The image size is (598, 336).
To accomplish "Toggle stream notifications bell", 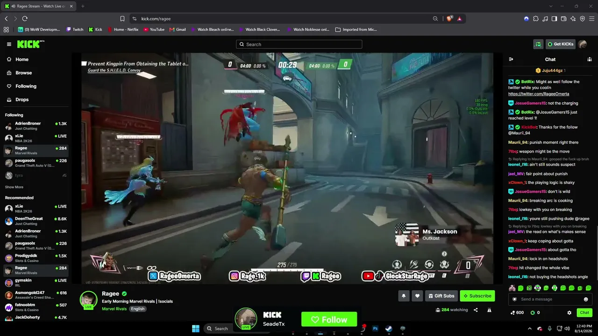I will point(403,296).
